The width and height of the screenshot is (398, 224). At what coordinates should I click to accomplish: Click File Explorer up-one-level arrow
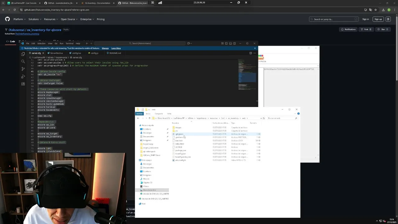(x=149, y=118)
